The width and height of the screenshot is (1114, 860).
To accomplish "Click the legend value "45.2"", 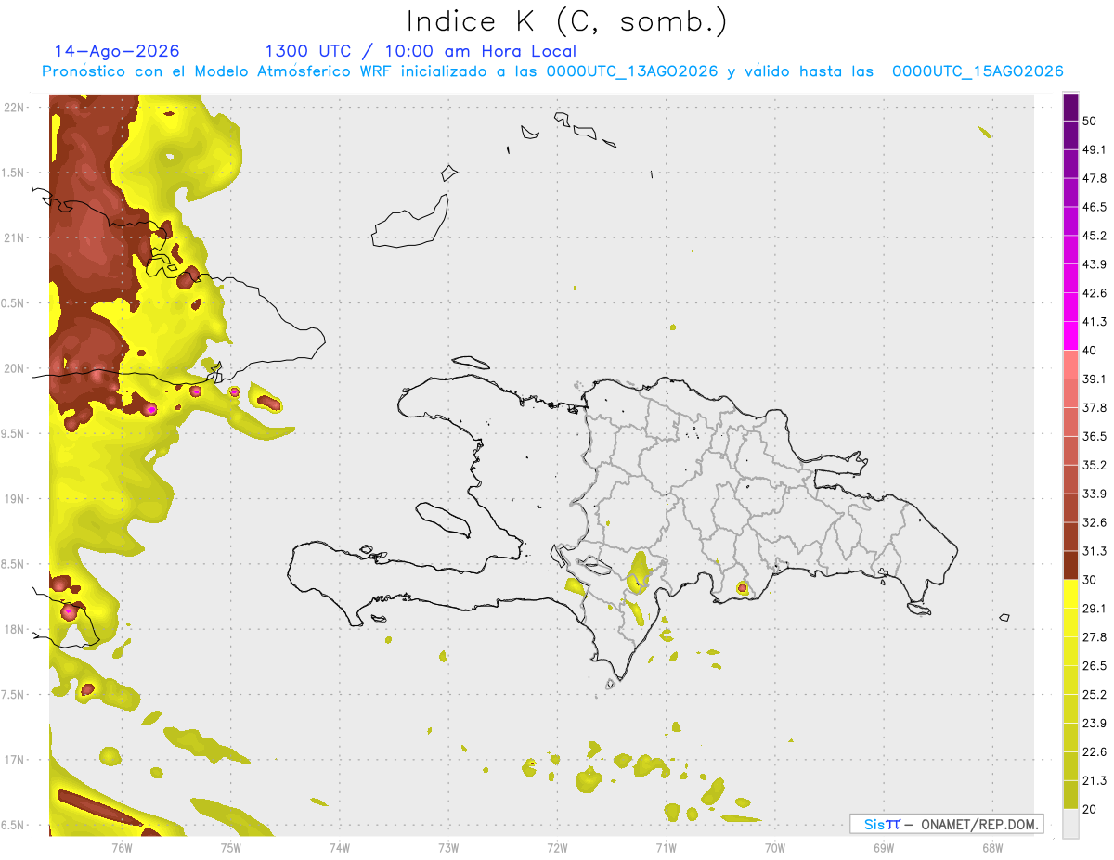I will pyautogui.click(x=1095, y=236).
